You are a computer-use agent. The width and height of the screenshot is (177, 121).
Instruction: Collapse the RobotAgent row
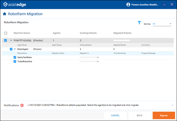coord(15,49)
